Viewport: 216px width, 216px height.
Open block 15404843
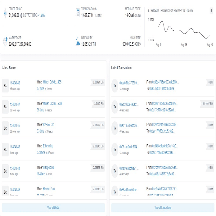pos(15,190)
